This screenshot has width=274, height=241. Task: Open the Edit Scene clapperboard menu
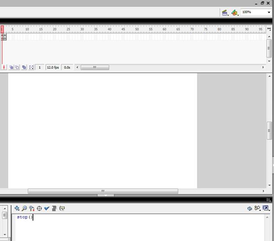(x=225, y=13)
